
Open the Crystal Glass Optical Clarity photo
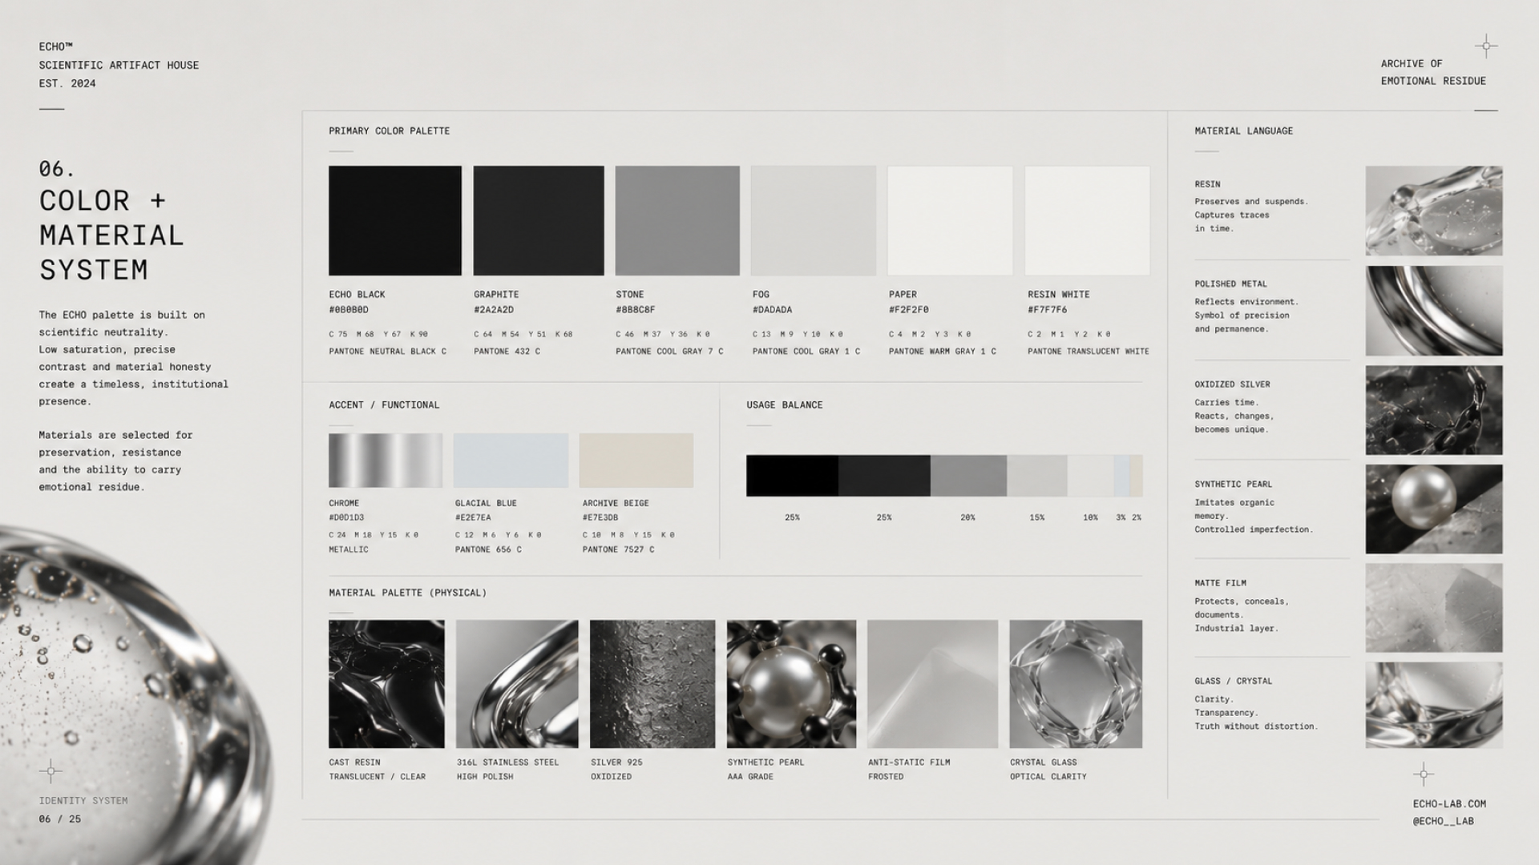(1076, 684)
